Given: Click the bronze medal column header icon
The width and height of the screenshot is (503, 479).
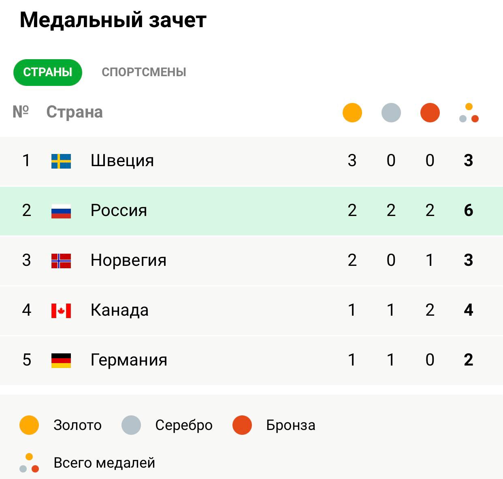Looking at the screenshot, I should click(430, 113).
